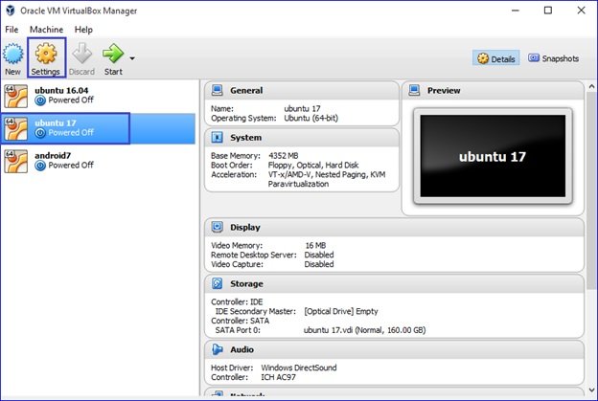This screenshot has width=598, height=401.
Task: Open the File menu
Action: (x=11, y=30)
